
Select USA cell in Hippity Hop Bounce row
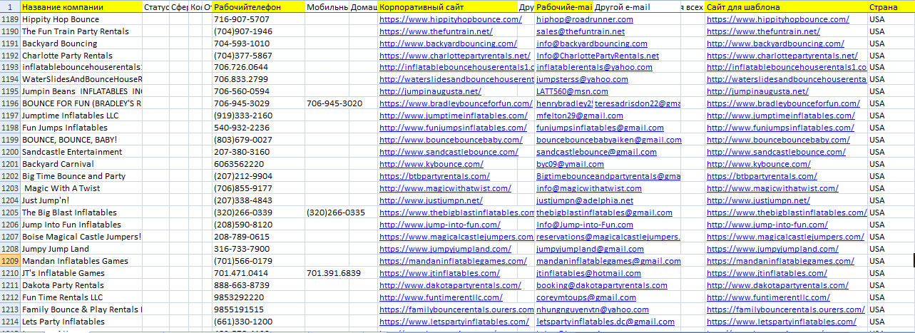(x=891, y=19)
